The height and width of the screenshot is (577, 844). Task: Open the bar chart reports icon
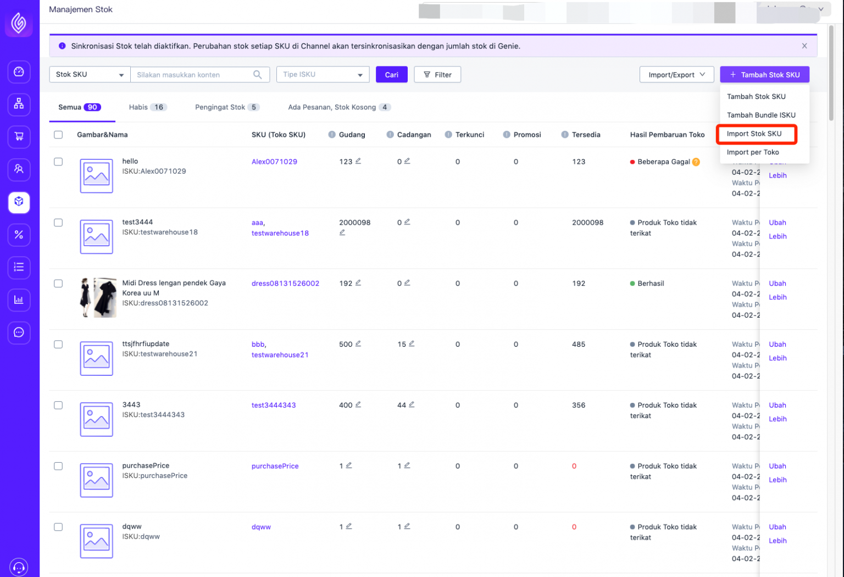(19, 300)
